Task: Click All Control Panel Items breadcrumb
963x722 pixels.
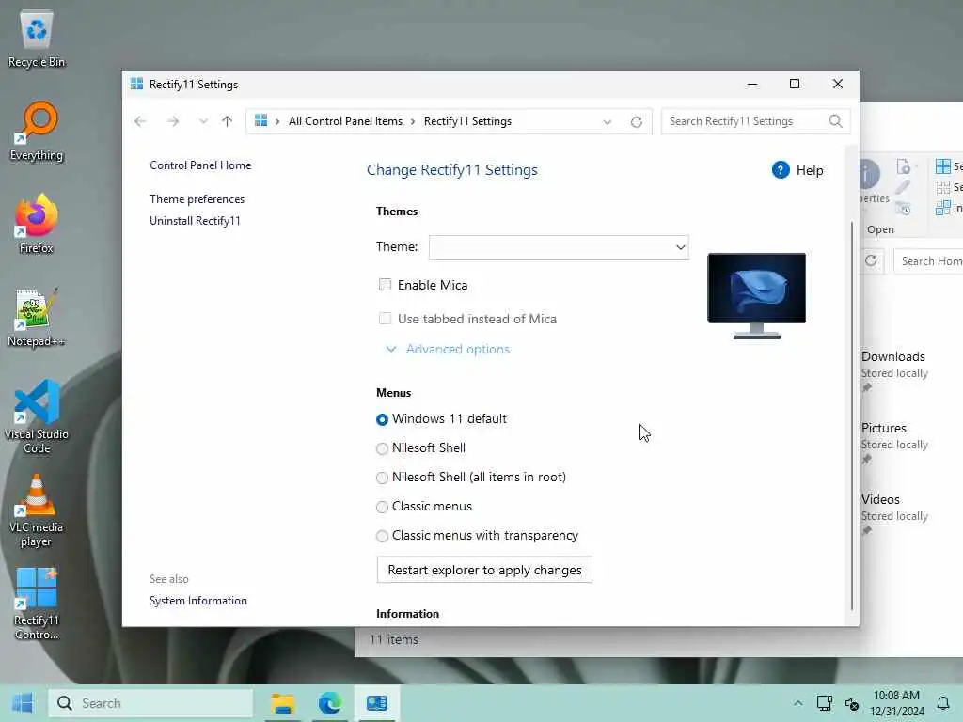Action: (x=346, y=121)
